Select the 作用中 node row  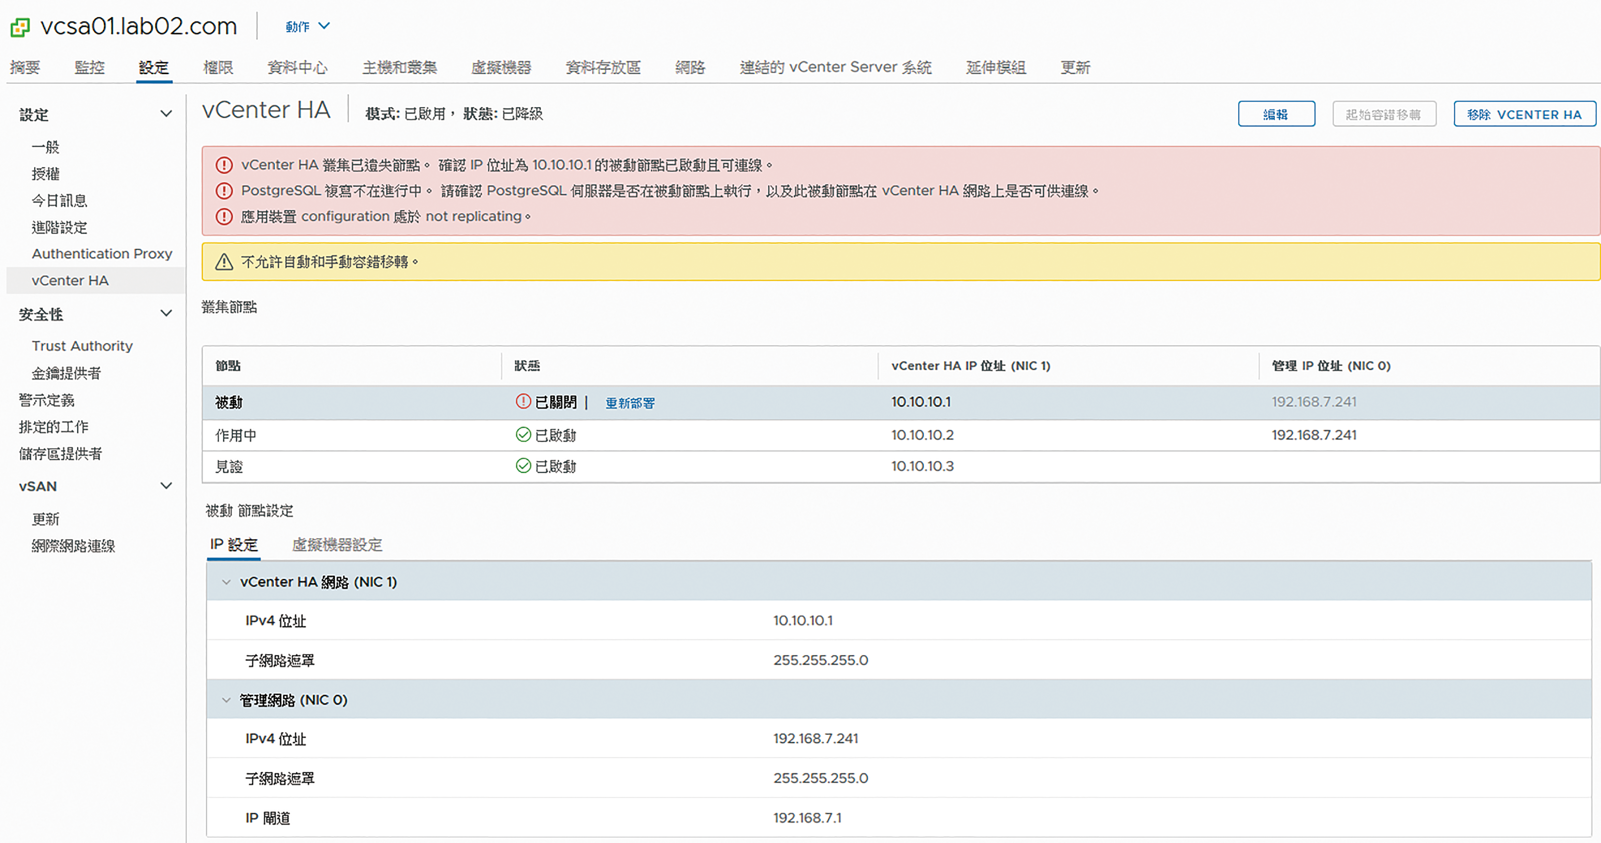tap(901, 435)
